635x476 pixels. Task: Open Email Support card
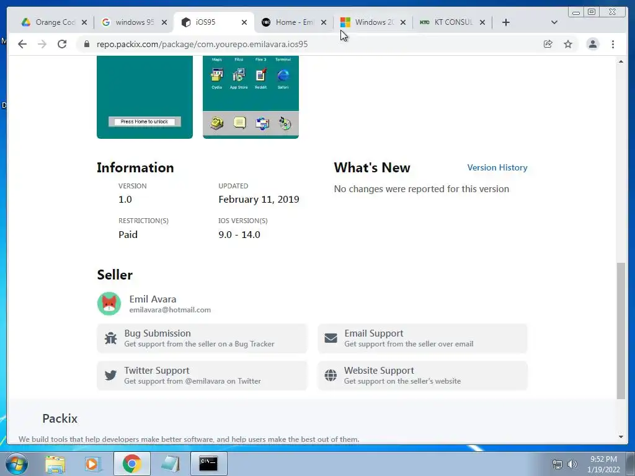click(422, 338)
